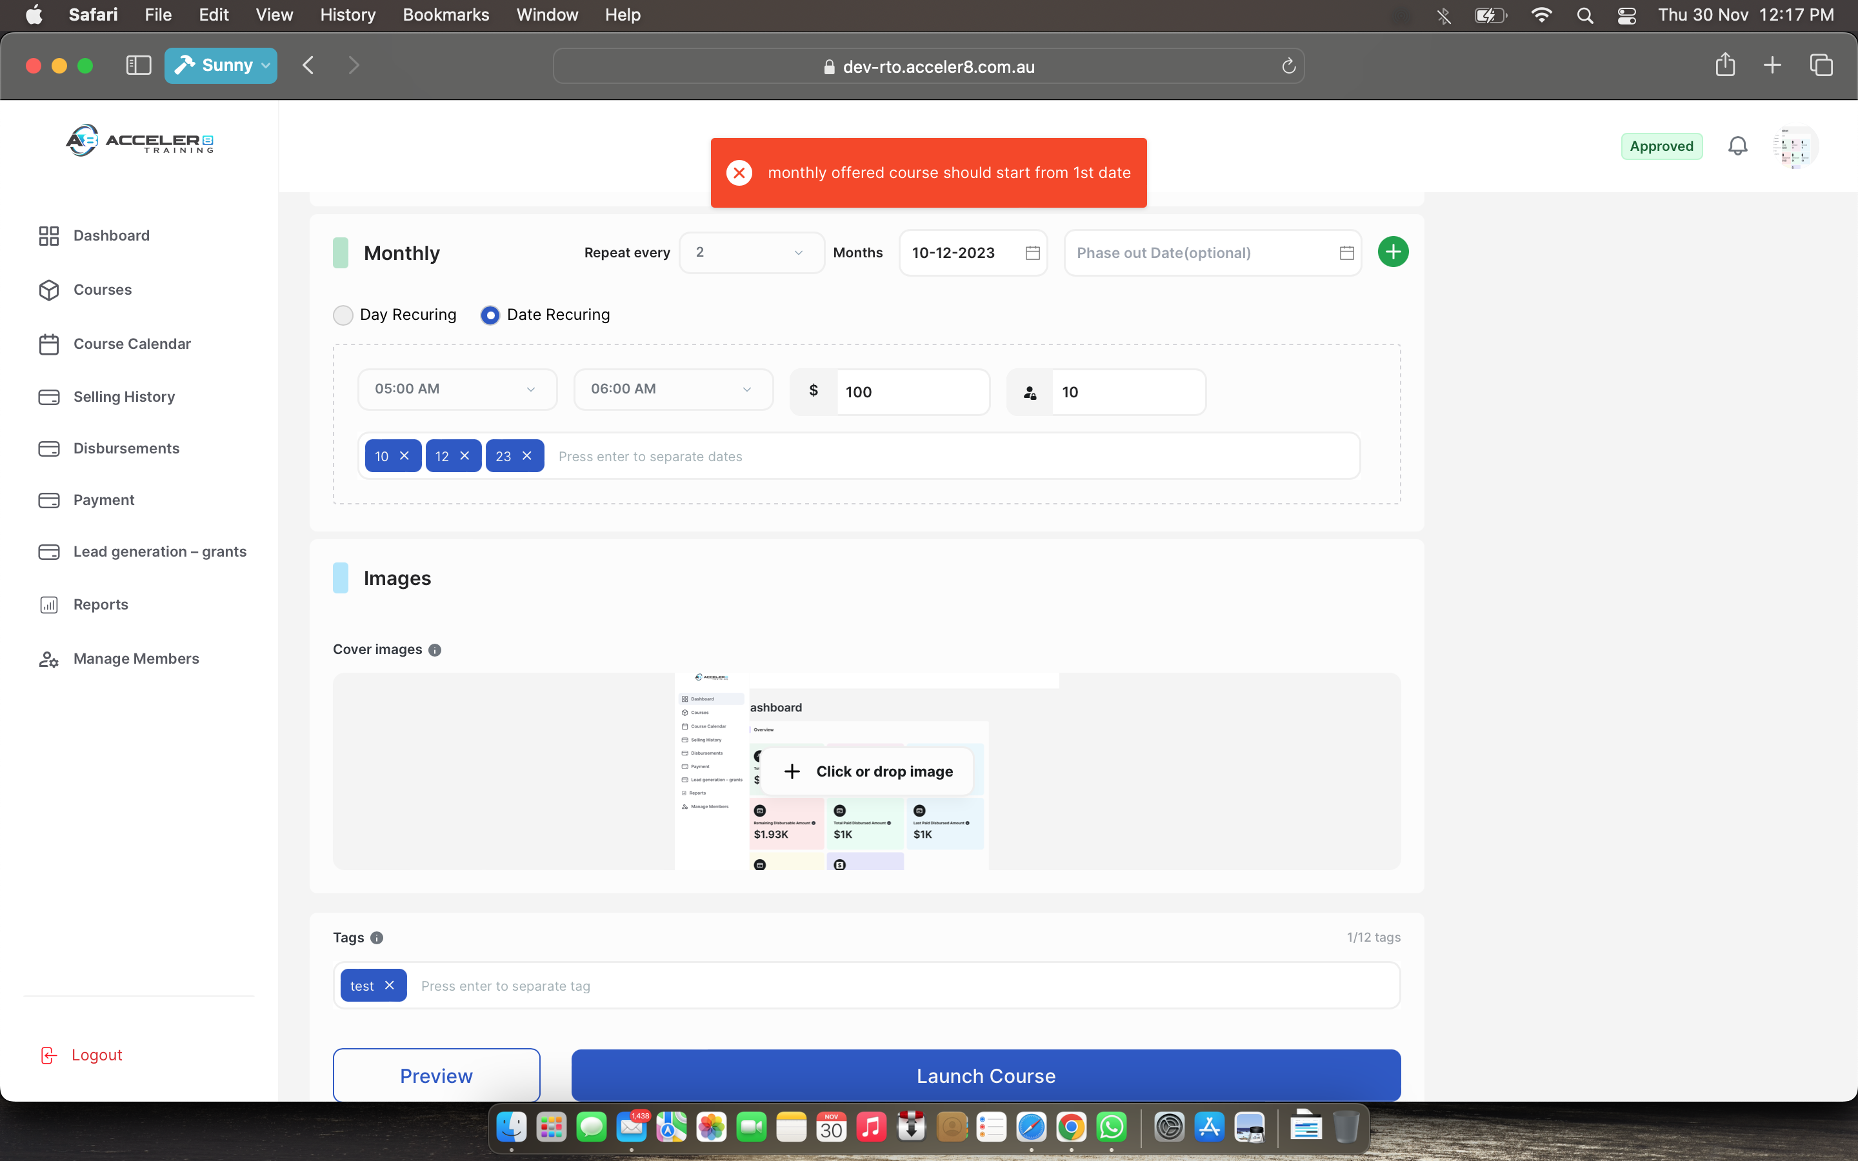Open the Repeat every months dropdown
The height and width of the screenshot is (1161, 1858).
click(x=751, y=253)
